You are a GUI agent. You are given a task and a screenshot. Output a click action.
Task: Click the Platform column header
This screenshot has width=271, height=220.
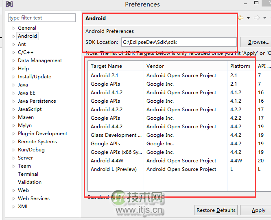click(x=241, y=66)
